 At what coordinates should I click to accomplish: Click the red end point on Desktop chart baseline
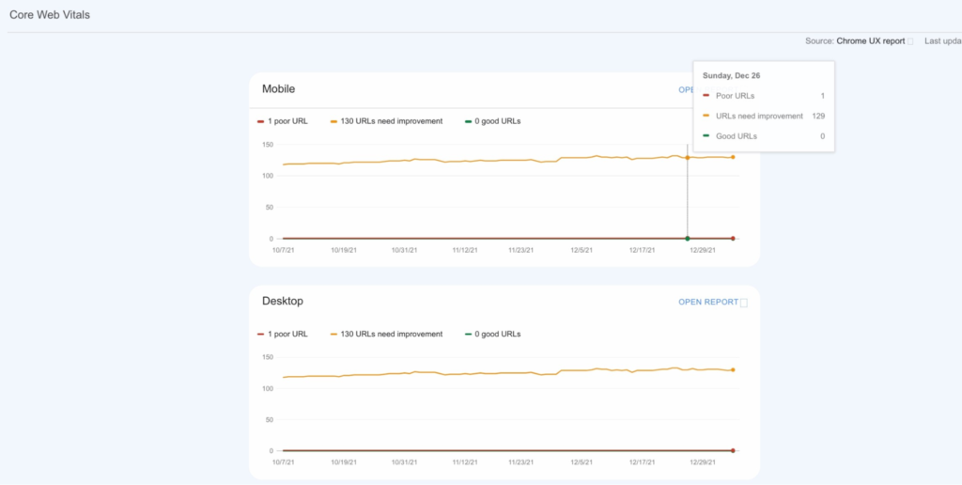[733, 451]
